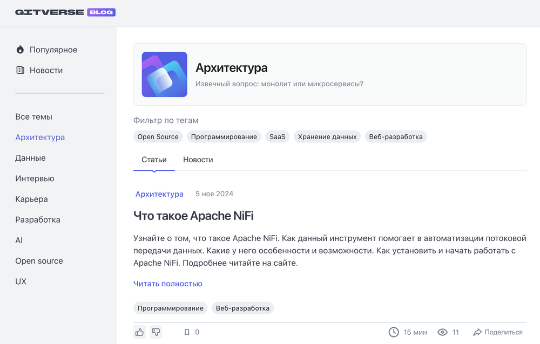This screenshot has width=540, height=344.
Task: Open the Читать полностью link
Action: pos(167,283)
